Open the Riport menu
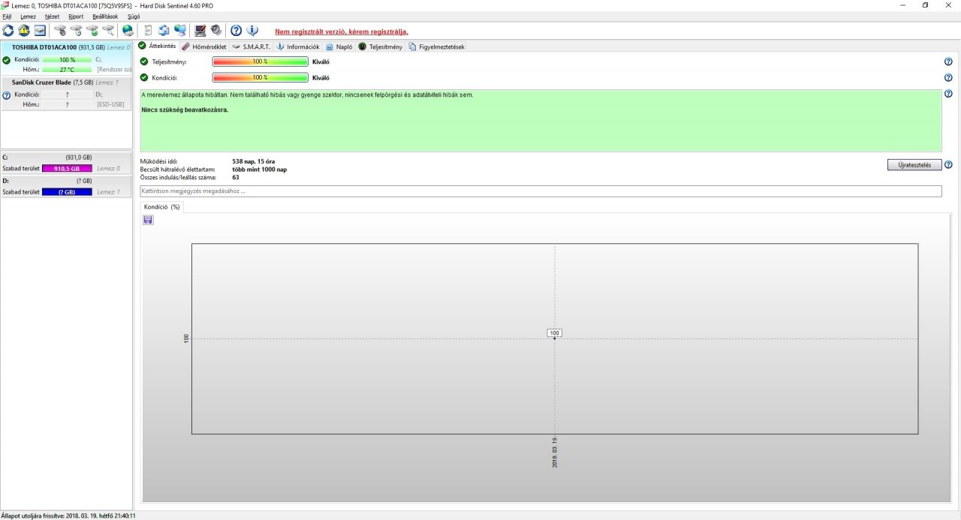This screenshot has width=961, height=520. [76, 16]
